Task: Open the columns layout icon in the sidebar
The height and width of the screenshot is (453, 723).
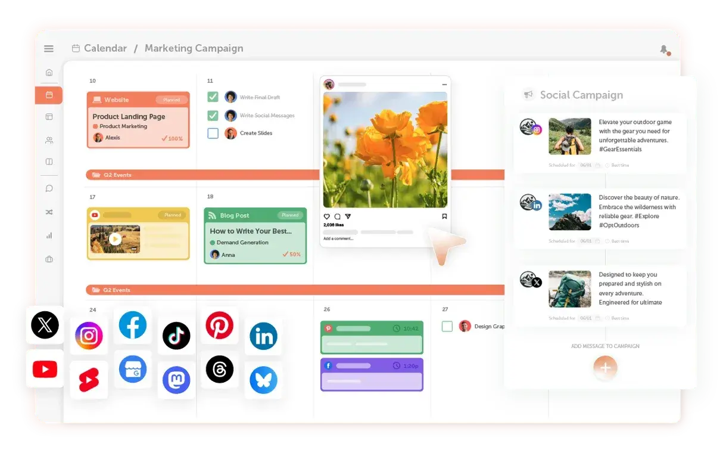Action: click(x=49, y=162)
